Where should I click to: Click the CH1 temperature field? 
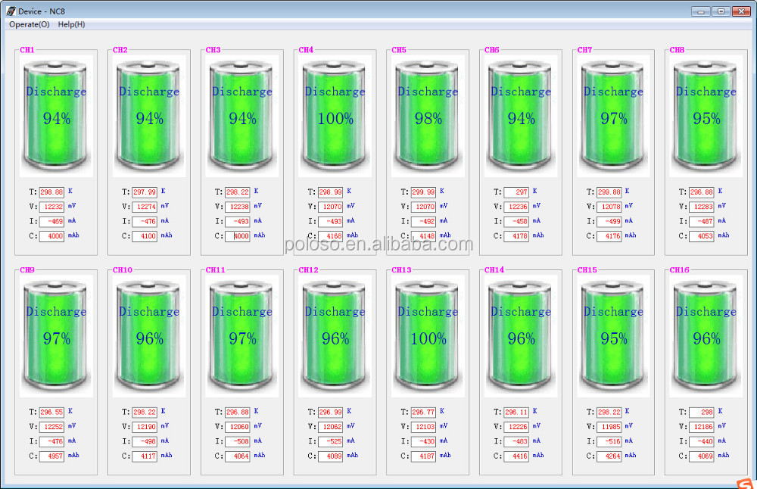tap(51, 192)
